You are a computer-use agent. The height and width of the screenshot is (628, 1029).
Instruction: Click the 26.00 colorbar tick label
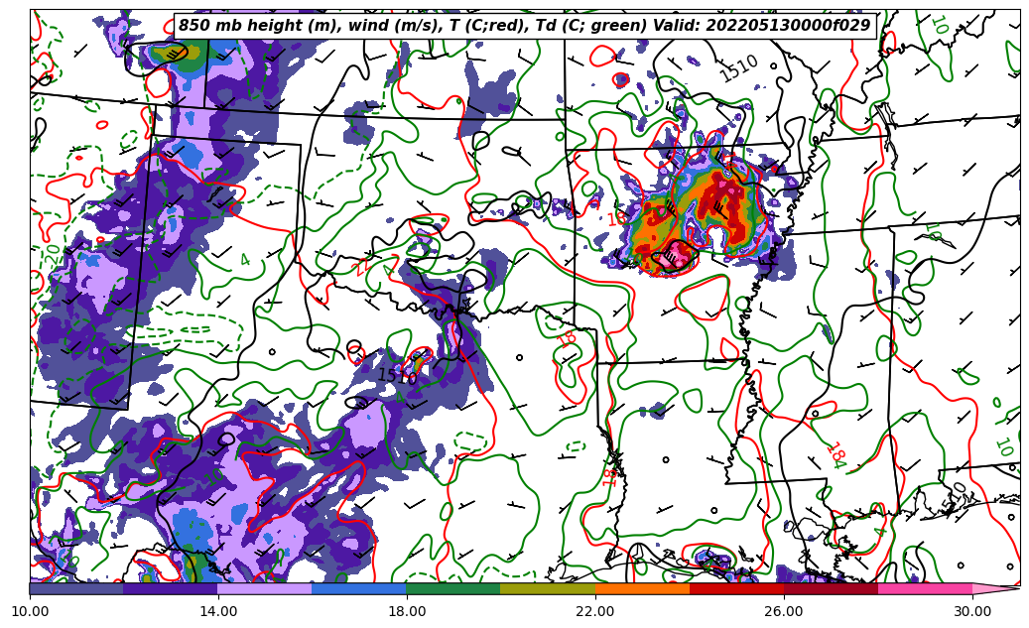pyautogui.click(x=784, y=611)
